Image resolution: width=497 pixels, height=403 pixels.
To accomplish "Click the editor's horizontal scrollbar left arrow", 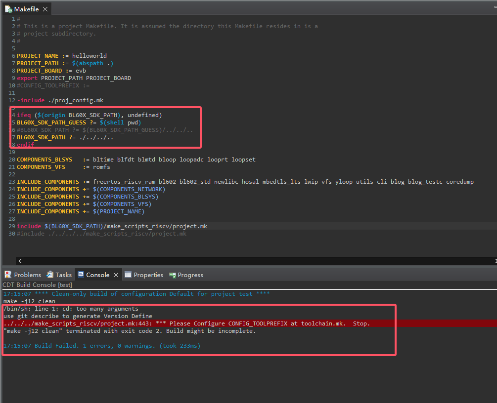I will click(20, 261).
